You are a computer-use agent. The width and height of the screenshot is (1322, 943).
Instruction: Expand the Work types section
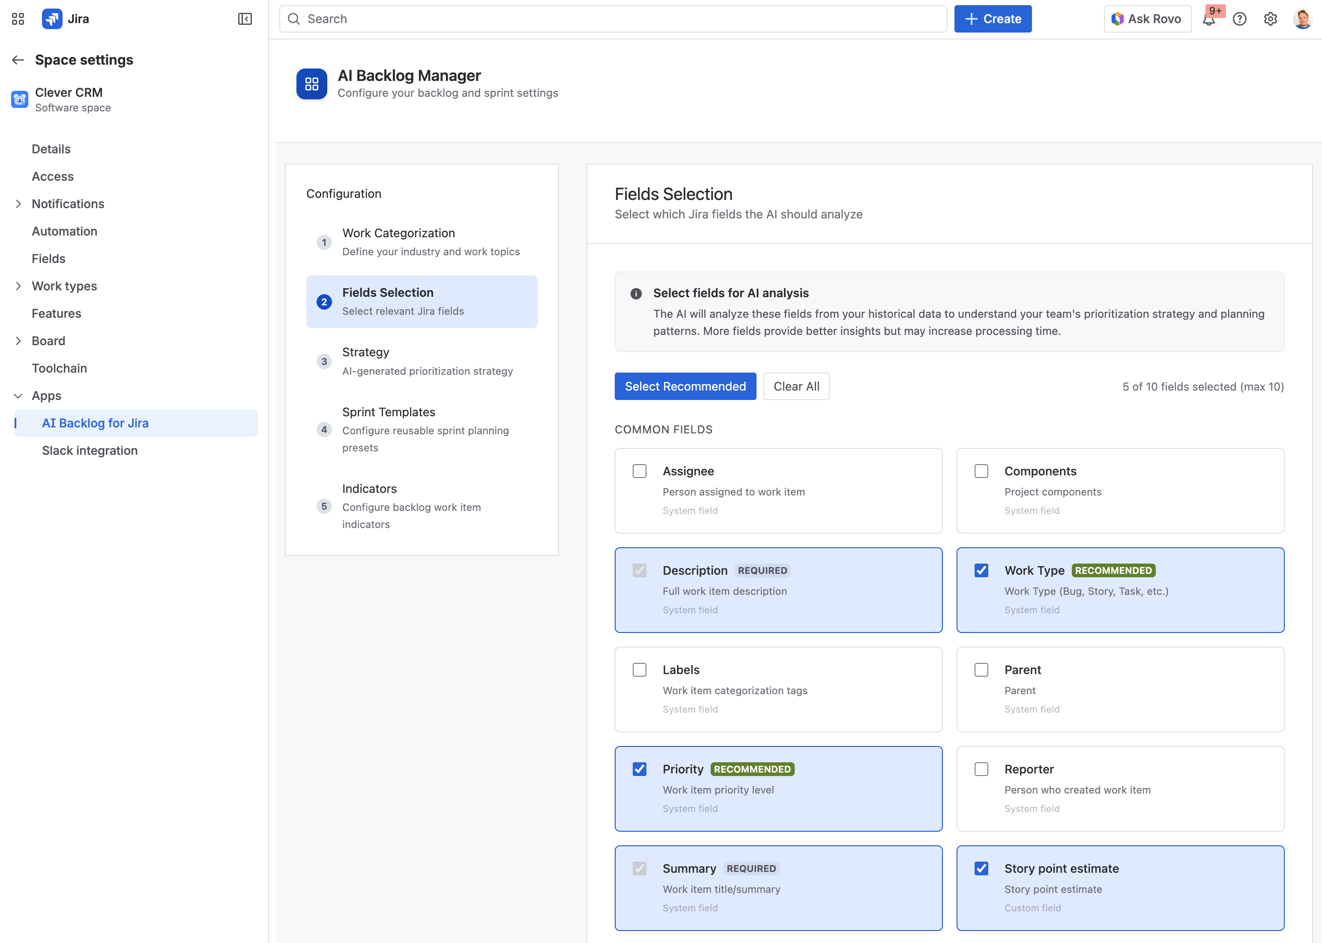pyautogui.click(x=18, y=286)
